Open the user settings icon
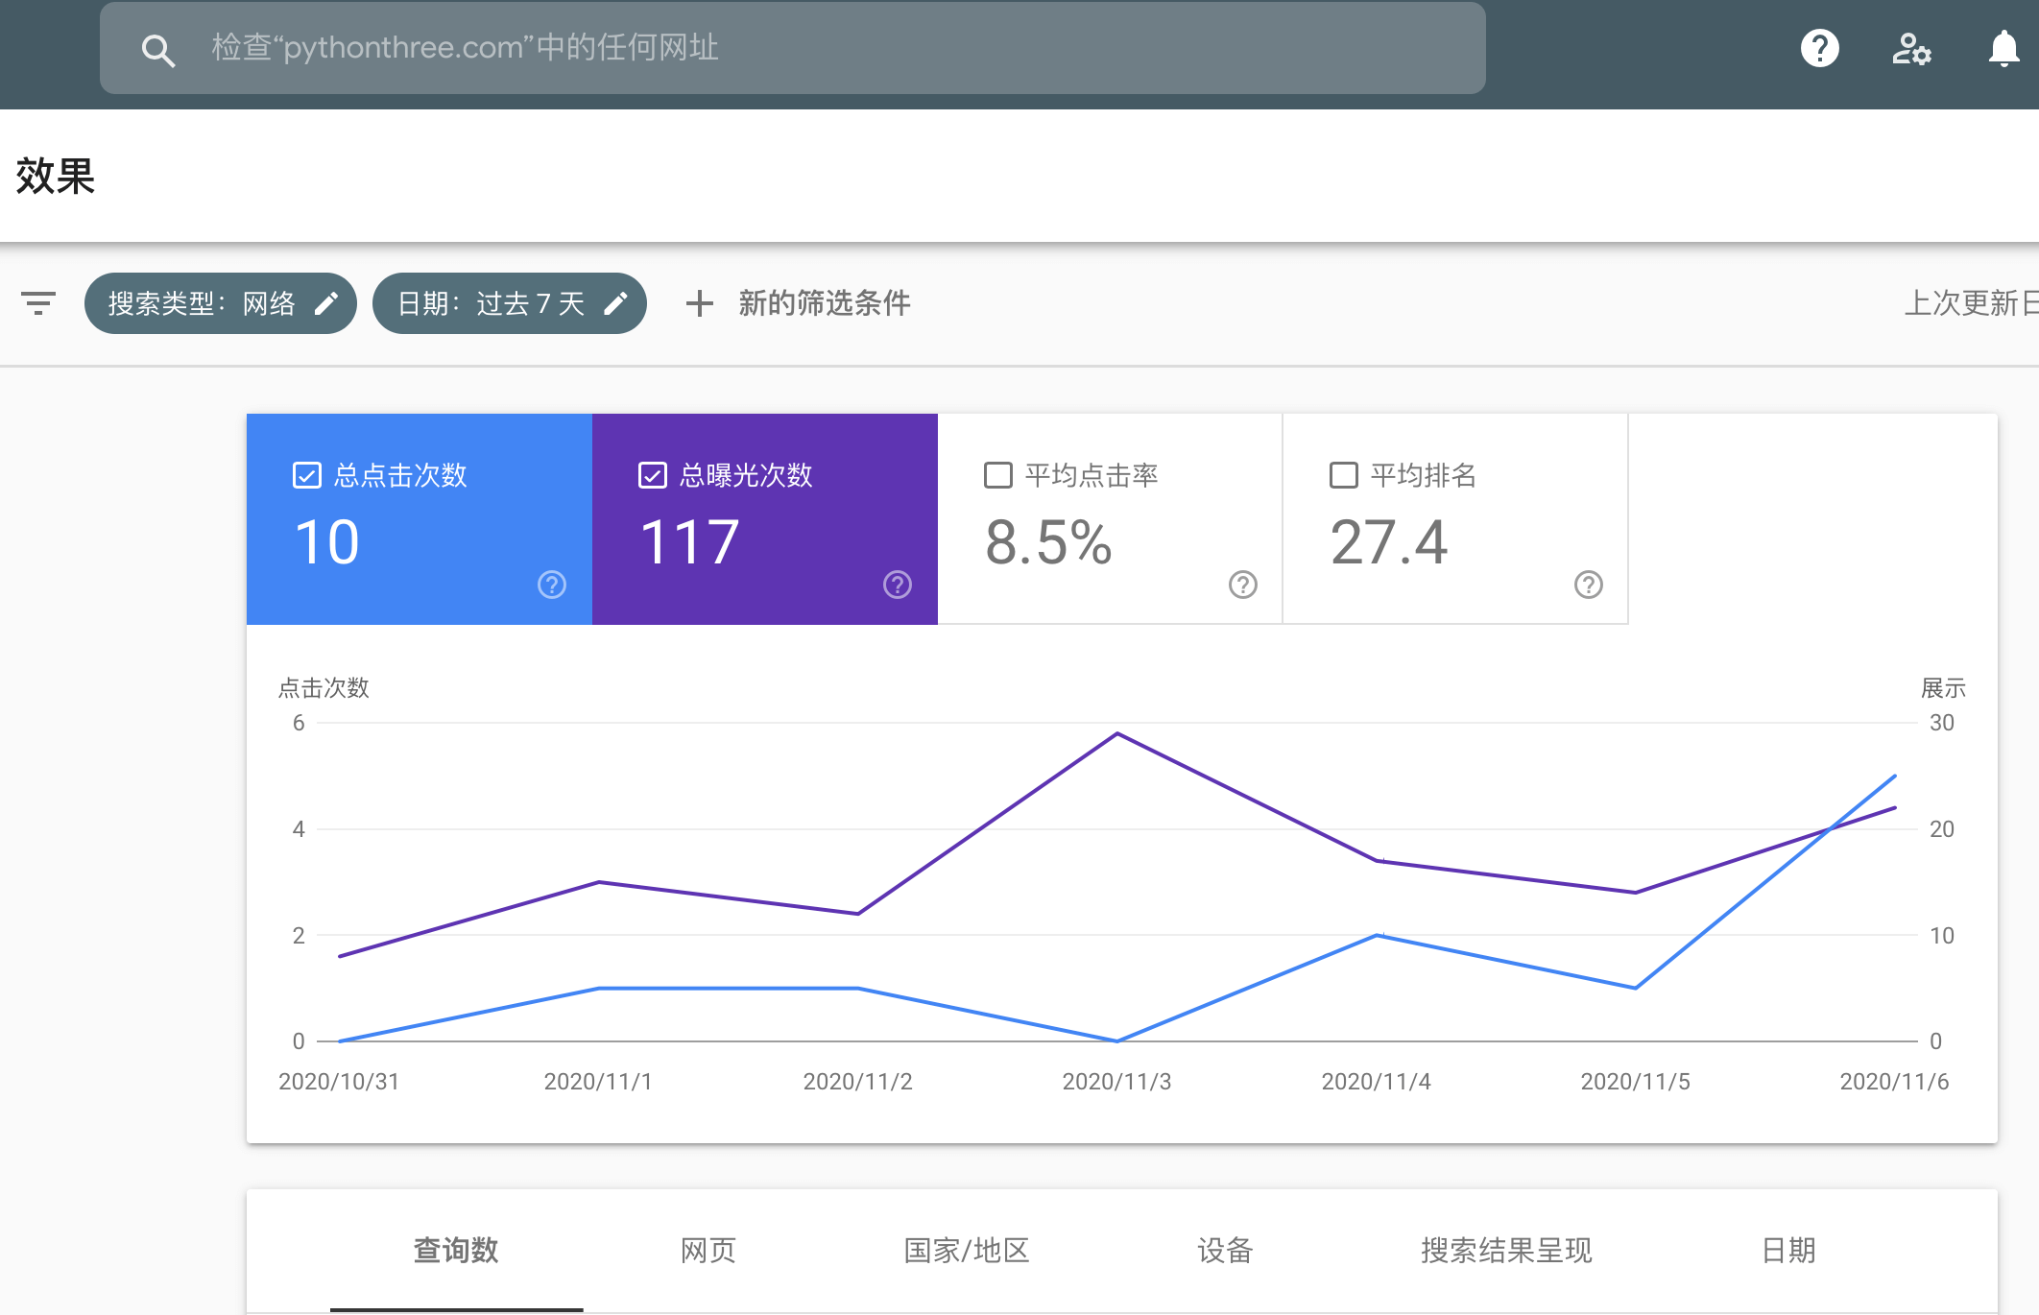Viewport: 2039px width, 1315px height. pyautogui.click(x=1910, y=48)
